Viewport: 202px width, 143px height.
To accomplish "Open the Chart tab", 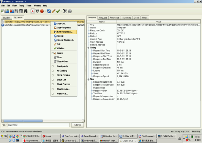I will coord(136,18).
